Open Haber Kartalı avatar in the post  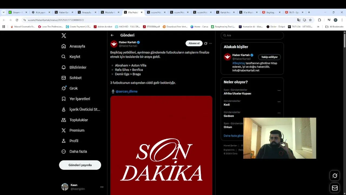(x=114, y=44)
